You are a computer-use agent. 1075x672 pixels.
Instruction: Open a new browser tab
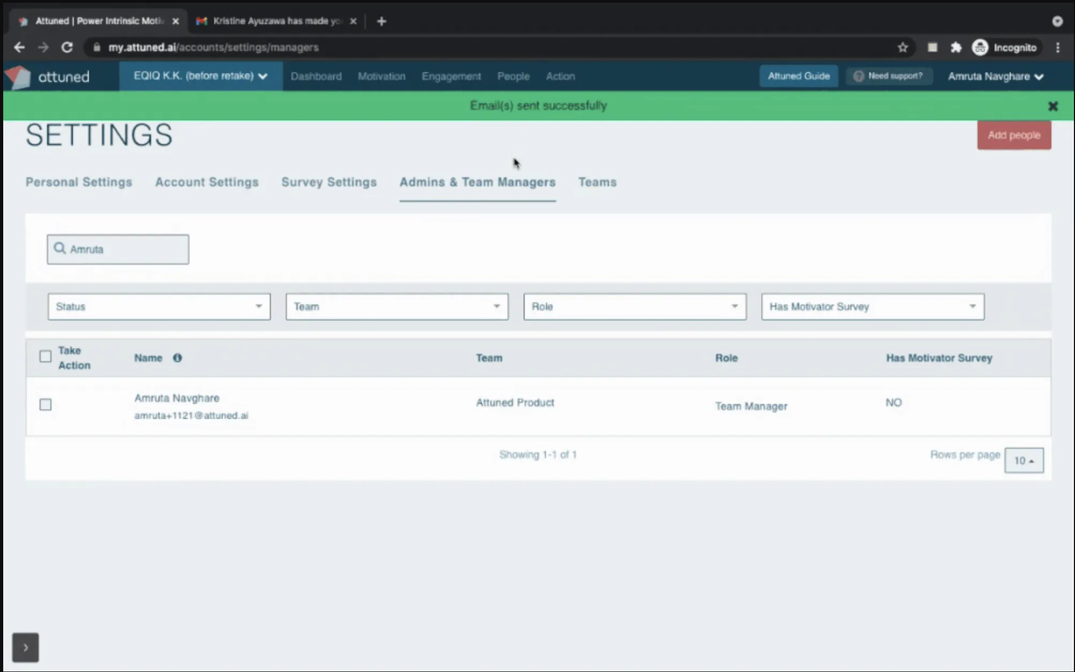coord(381,21)
